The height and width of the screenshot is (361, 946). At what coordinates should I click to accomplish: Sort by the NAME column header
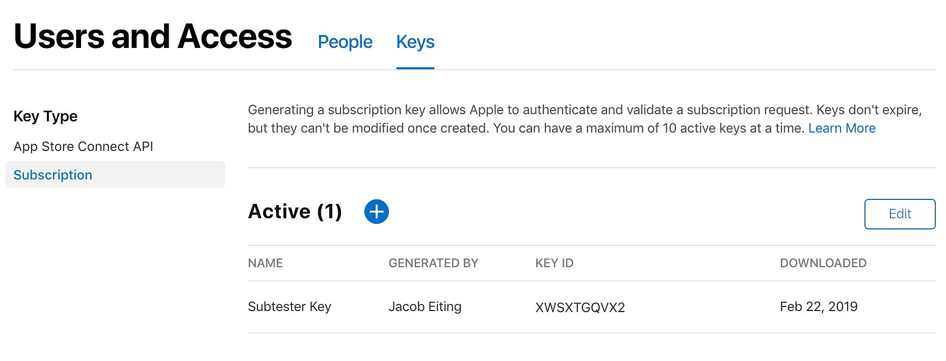(266, 263)
